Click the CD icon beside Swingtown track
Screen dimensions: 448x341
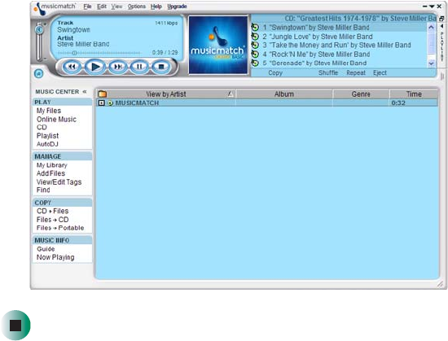(255, 28)
